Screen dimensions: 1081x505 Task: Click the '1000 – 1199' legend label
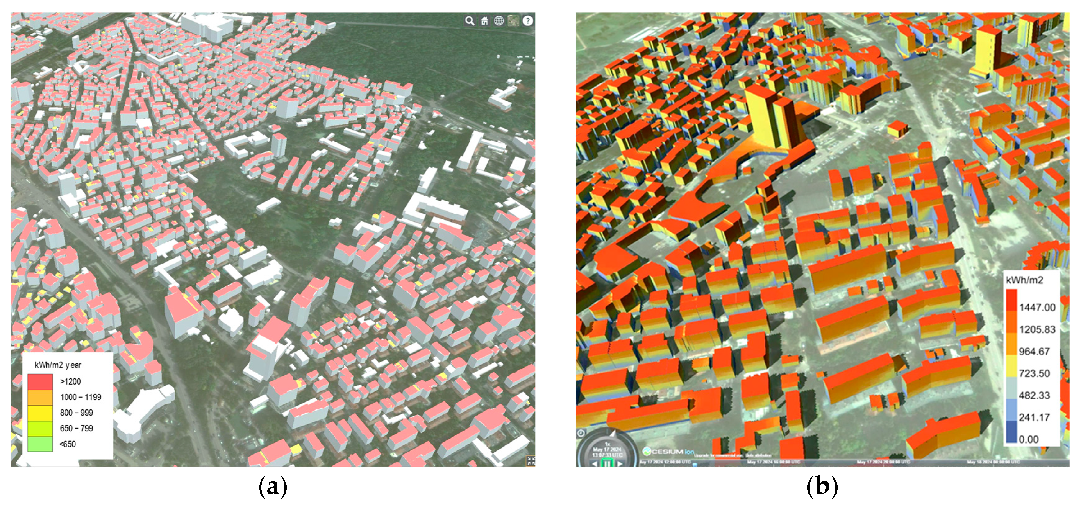[80, 397]
